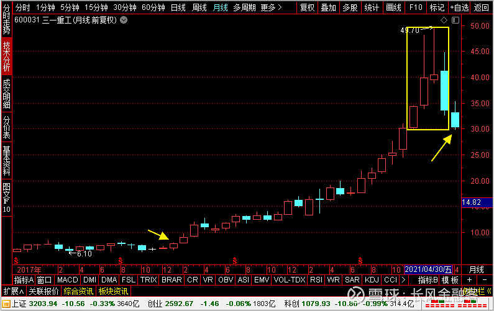Show the 周线 weekly chart
Screen dimensions: 494x311
point(199,7)
